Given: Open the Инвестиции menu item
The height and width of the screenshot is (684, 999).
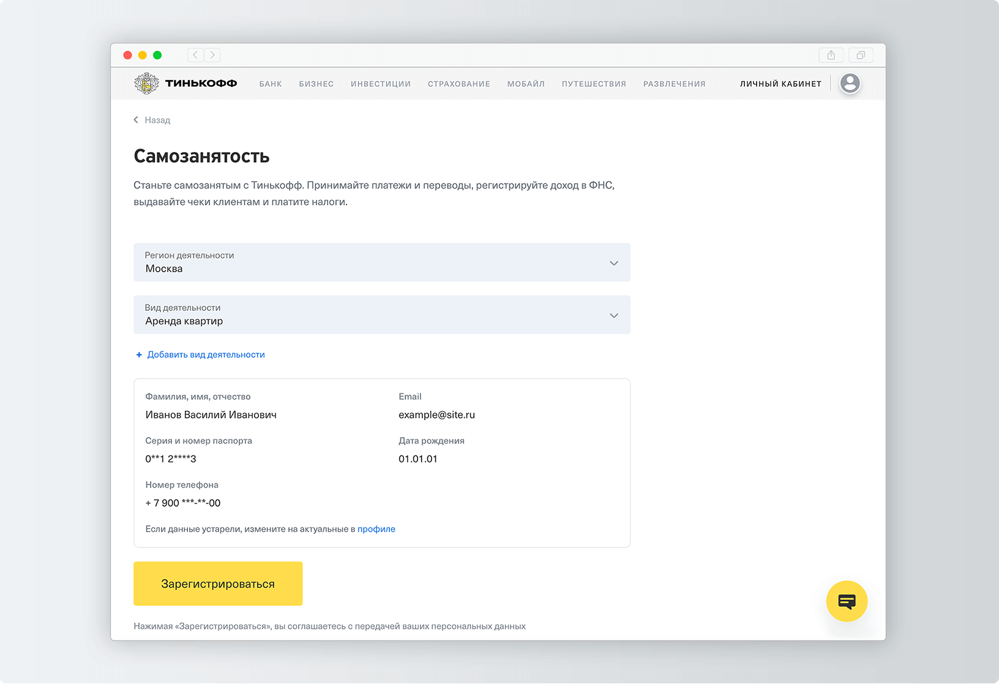Looking at the screenshot, I should pyautogui.click(x=381, y=84).
